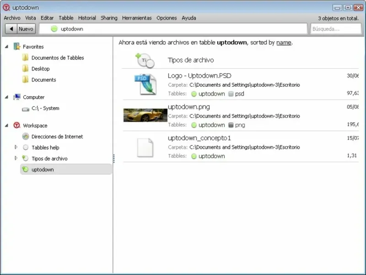Image resolution: width=366 pixels, height=275 pixels.
Task: Open the Vista menu
Action: [x=31, y=18]
